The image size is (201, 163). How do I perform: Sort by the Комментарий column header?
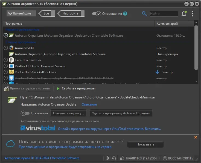coord(172,24)
